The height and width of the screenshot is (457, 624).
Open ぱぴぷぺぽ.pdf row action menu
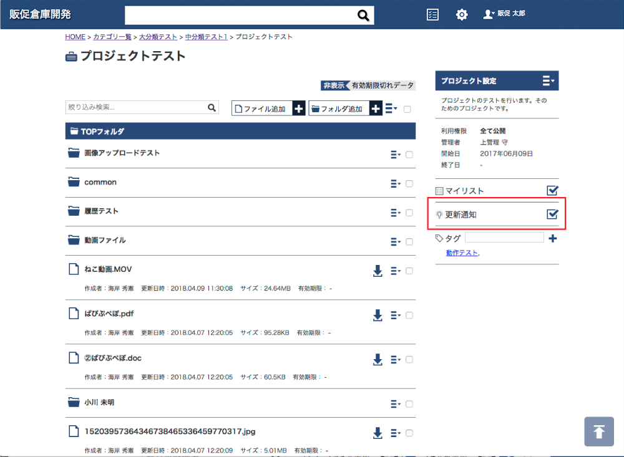click(x=396, y=315)
